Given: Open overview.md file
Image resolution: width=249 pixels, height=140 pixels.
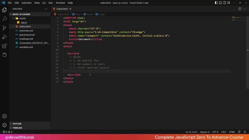Looking at the screenshot, I should (30, 31).
